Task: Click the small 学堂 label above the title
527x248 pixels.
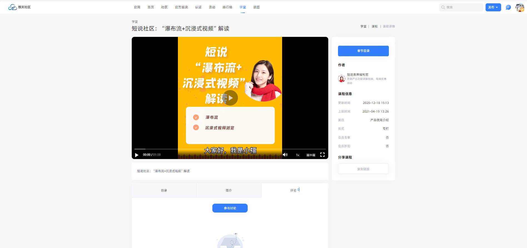Action: tap(135, 22)
